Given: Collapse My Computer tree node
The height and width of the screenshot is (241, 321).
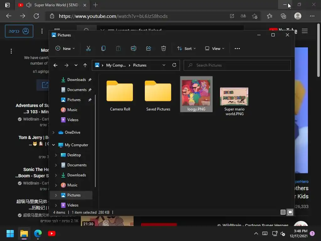Looking at the screenshot, I should (53, 145).
